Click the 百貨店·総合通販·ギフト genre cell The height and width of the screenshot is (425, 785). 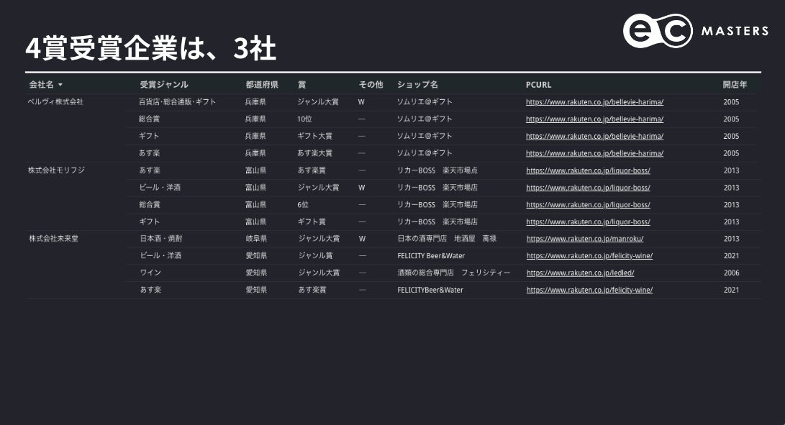[x=177, y=101]
